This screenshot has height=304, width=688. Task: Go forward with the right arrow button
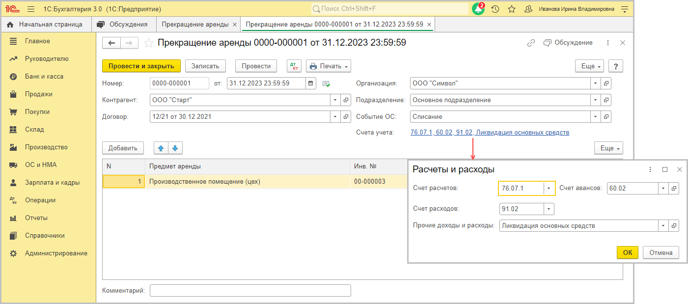pos(129,43)
